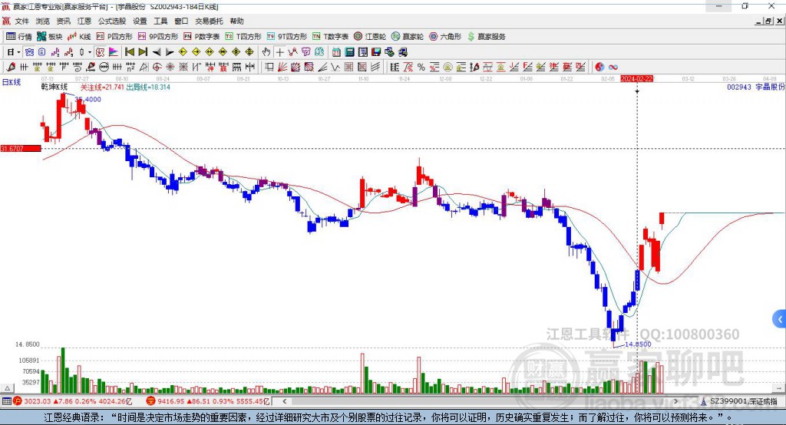The image size is (786, 425).
Task: Toggle the crosshair cursor tool
Action: point(279,52)
